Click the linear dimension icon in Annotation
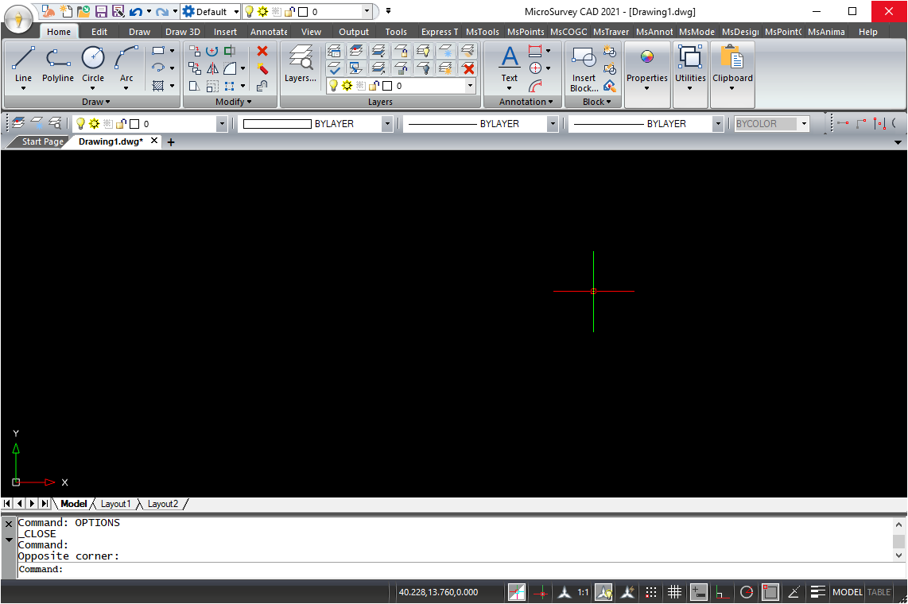 click(535, 51)
